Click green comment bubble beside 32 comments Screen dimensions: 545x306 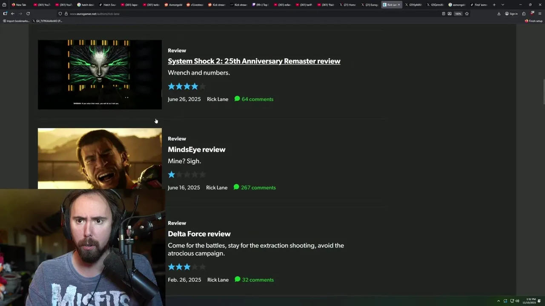[x=238, y=280]
